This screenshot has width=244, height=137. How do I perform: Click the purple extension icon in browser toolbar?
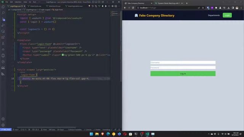point(212,8)
